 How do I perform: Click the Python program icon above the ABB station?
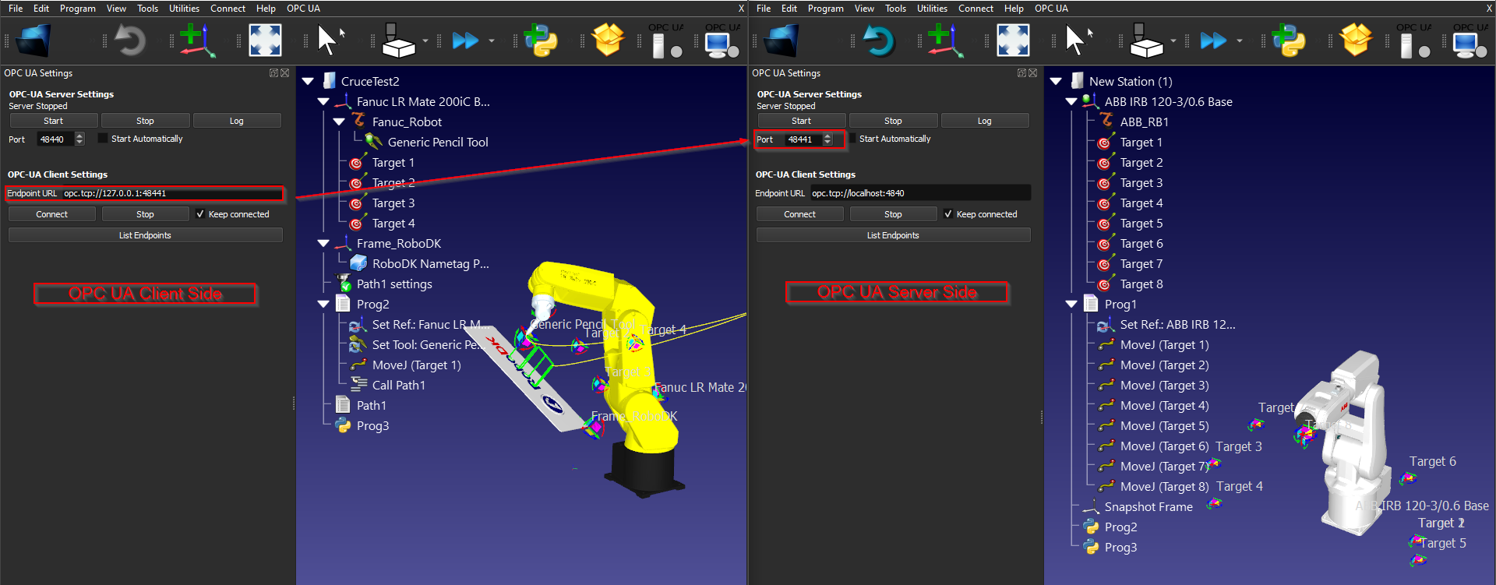1288,41
